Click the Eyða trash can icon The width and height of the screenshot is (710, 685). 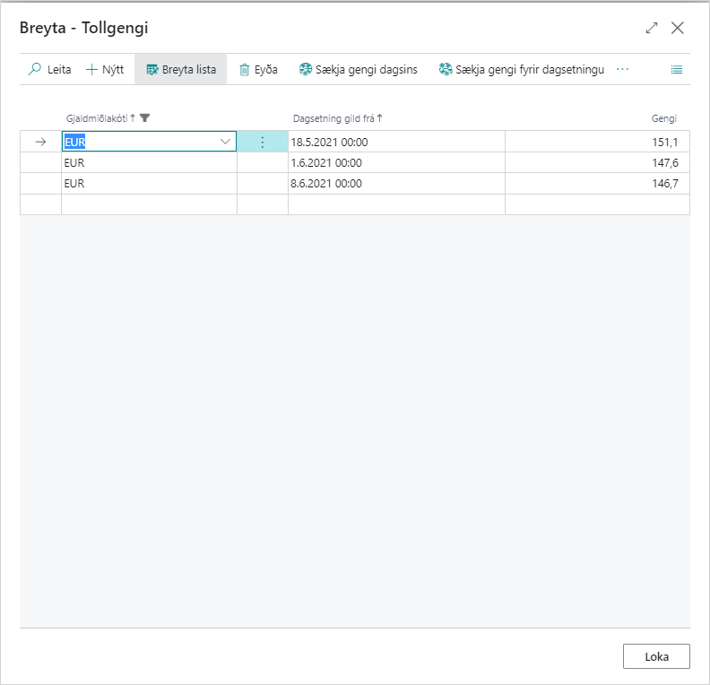click(245, 70)
